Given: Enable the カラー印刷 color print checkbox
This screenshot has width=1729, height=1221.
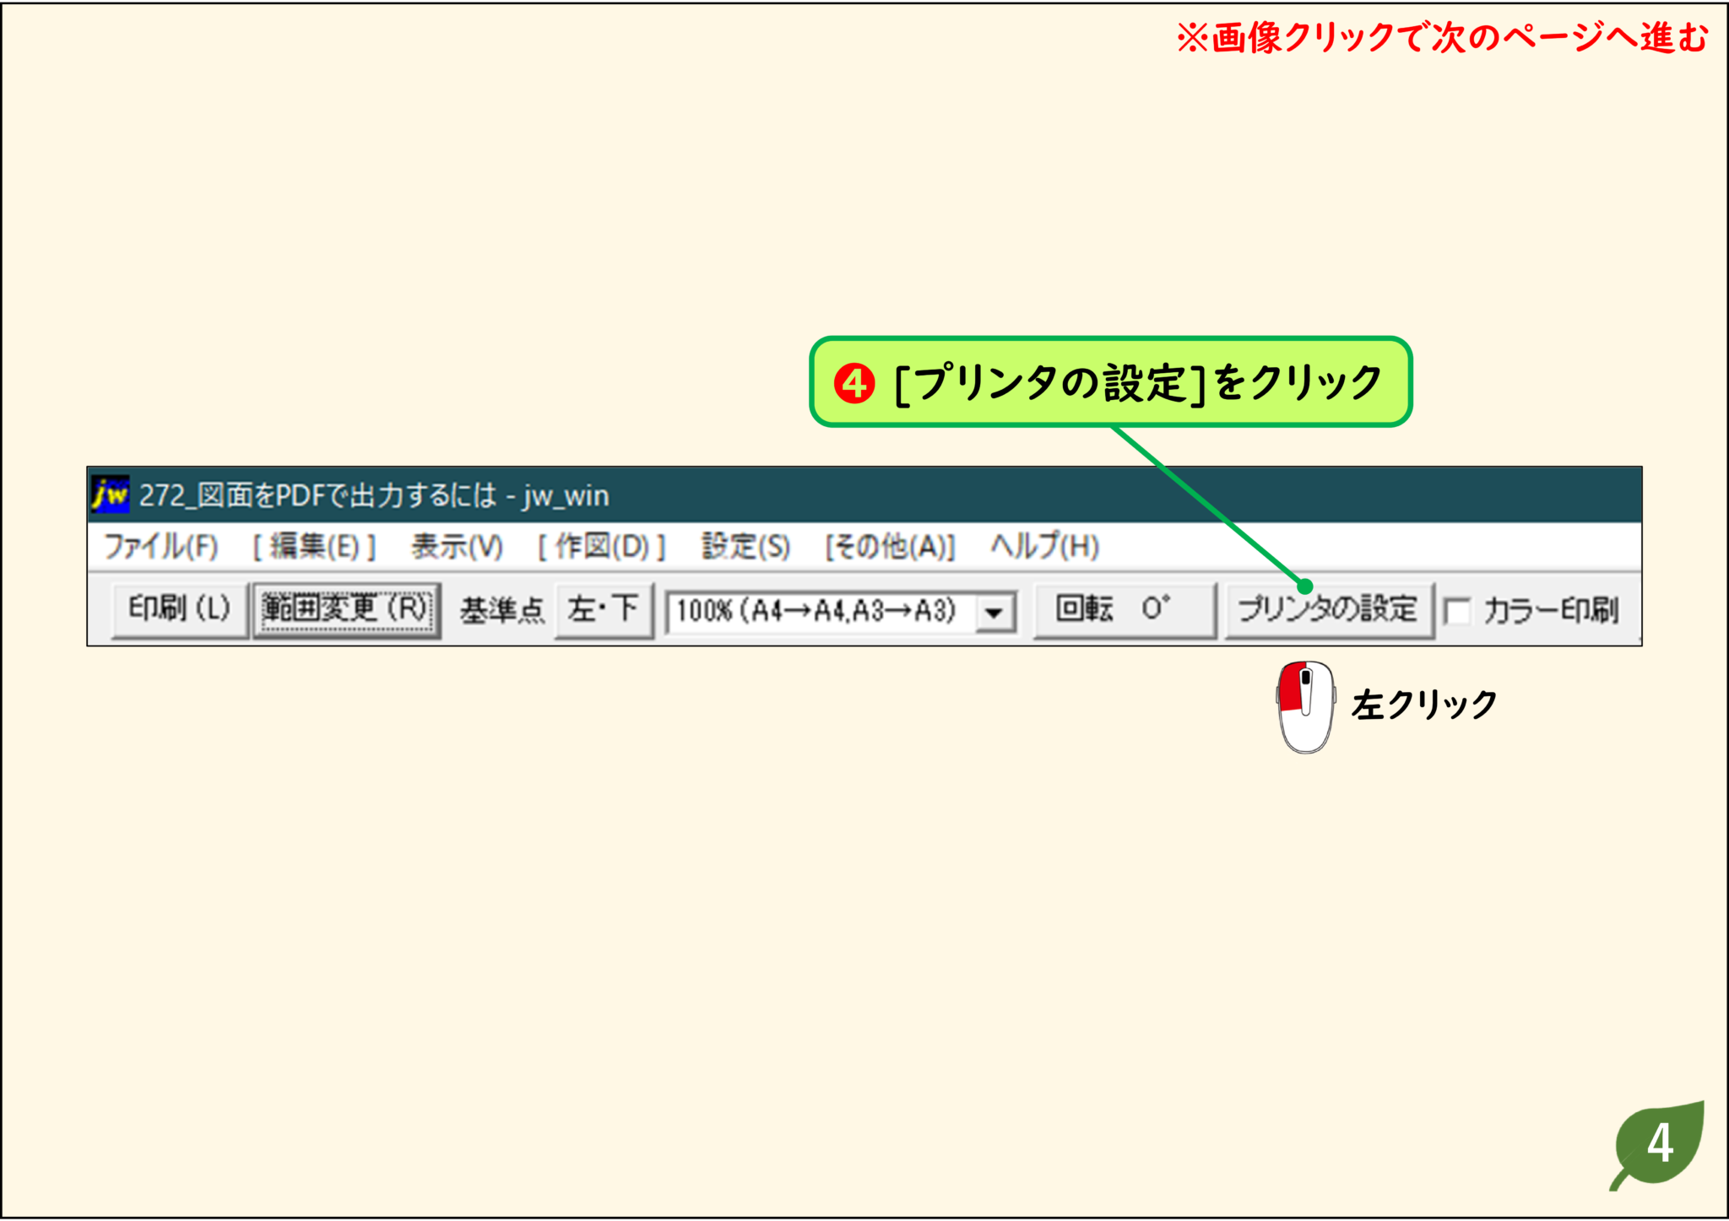Looking at the screenshot, I should tap(1456, 611).
